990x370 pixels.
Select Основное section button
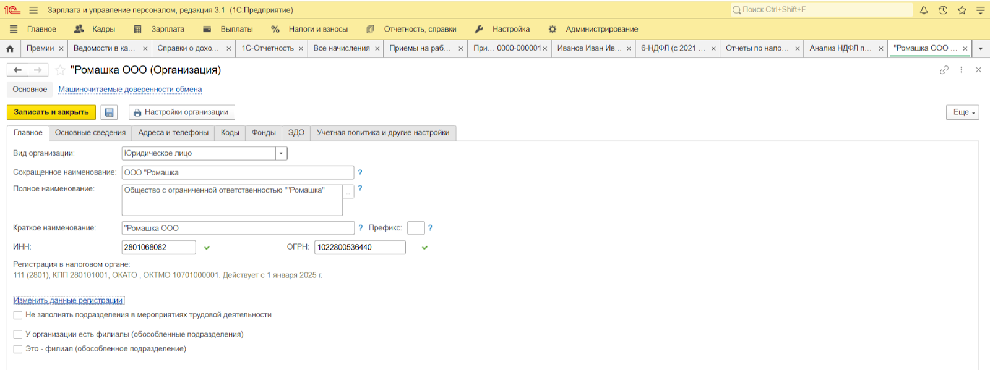click(30, 90)
